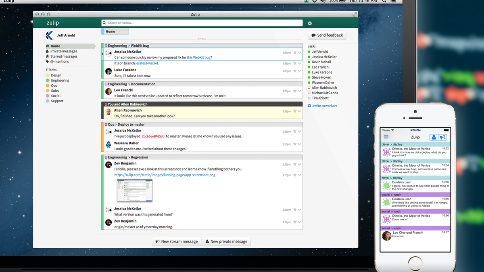
Task: Star Luke Faraone's 'Sure, I'll take a look' message
Action: coord(295,71)
